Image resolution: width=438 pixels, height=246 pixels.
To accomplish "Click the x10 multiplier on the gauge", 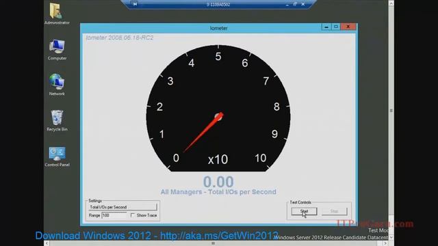I will (218, 159).
